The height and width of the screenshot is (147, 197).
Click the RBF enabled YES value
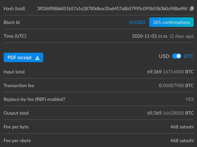(189, 99)
